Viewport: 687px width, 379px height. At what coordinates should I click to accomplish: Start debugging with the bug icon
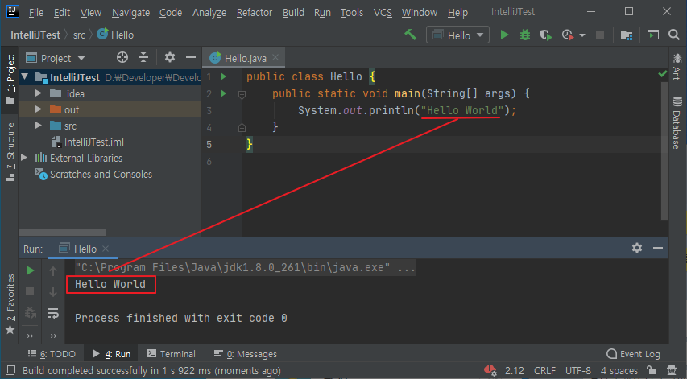click(524, 35)
